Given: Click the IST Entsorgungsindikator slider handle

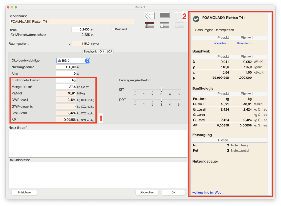Looking at the screenshot, I should click(161, 89).
